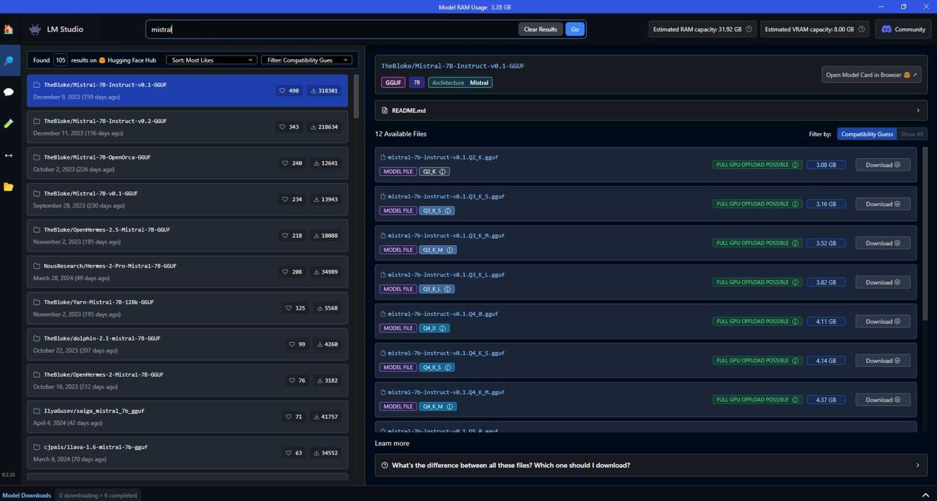Open the My Models folder icon
Screen dimensions: 937x501
point(9,187)
